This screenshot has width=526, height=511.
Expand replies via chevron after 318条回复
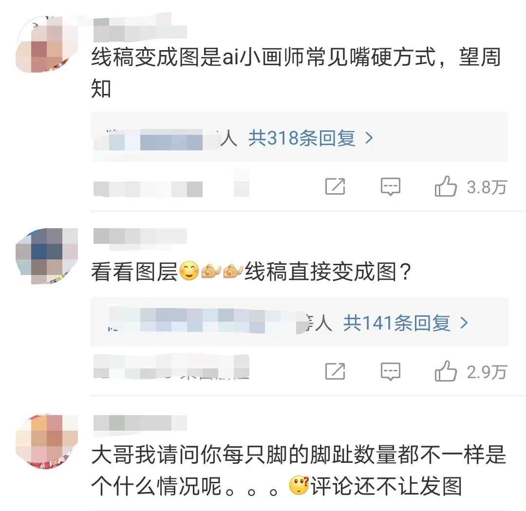[369, 138]
